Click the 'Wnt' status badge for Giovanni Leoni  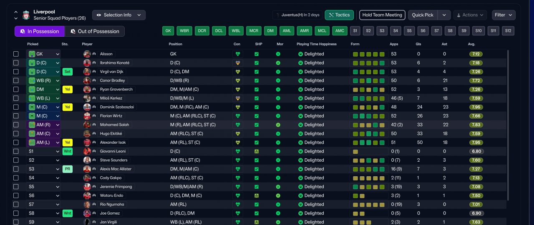pos(67,151)
